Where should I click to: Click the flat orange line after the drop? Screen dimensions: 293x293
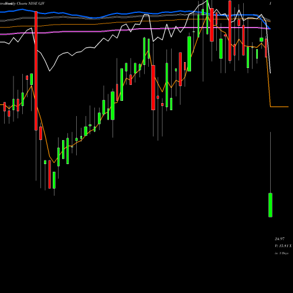point(280,107)
